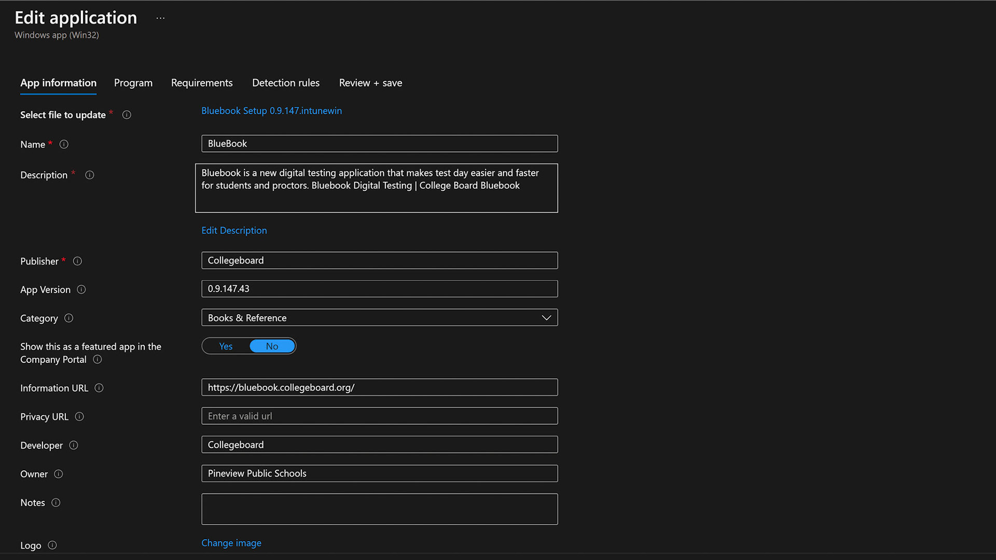The image size is (996, 560).
Task: Click the Publisher field with Collegeboard
Action: click(380, 261)
